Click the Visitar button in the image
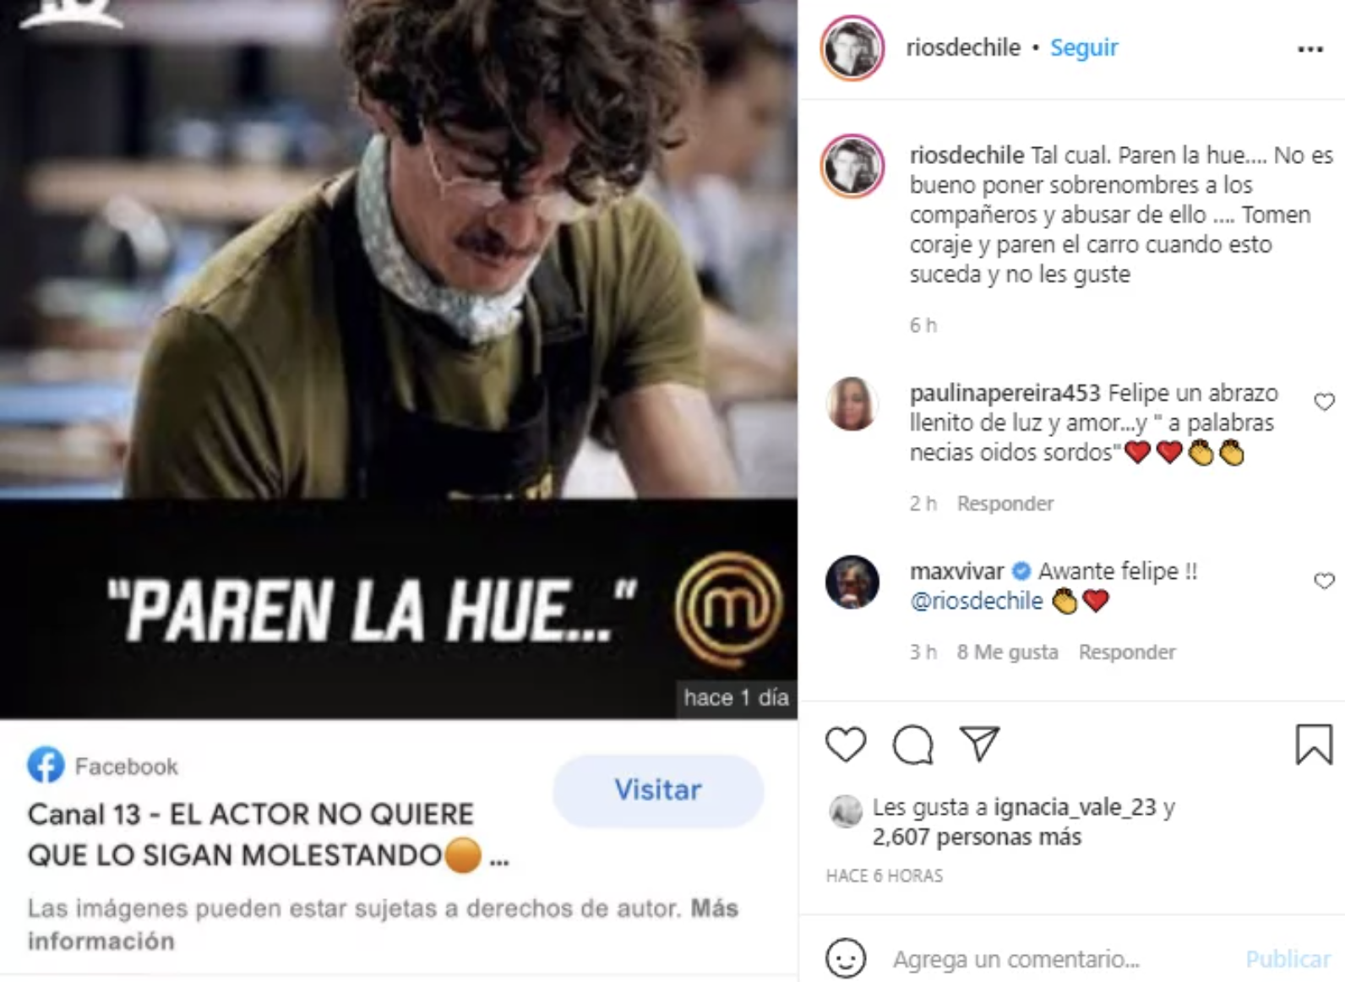The height and width of the screenshot is (982, 1345). [x=658, y=790]
